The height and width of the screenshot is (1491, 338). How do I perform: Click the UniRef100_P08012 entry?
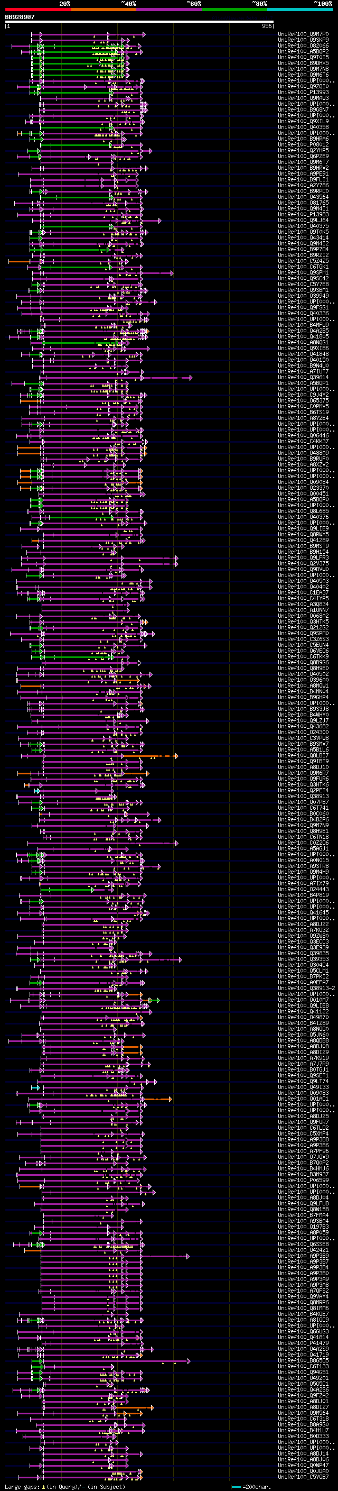[x=303, y=145]
